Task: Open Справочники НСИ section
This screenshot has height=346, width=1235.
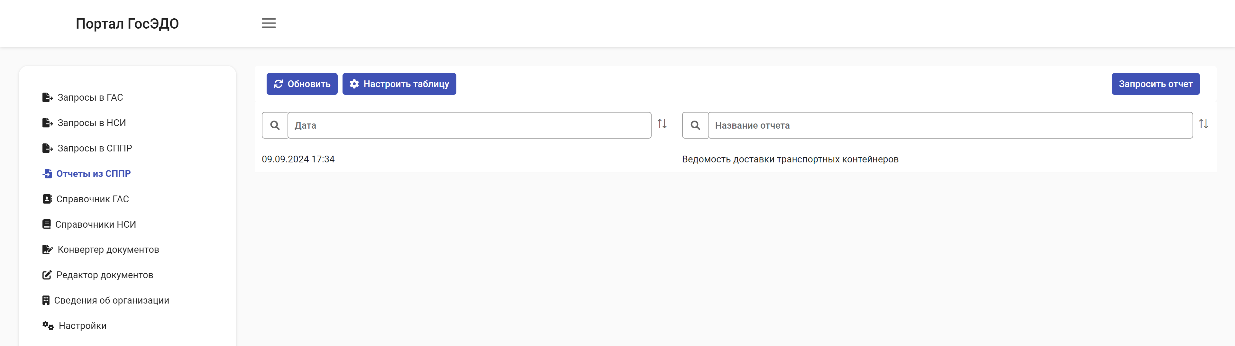Action: click(96, 224)
